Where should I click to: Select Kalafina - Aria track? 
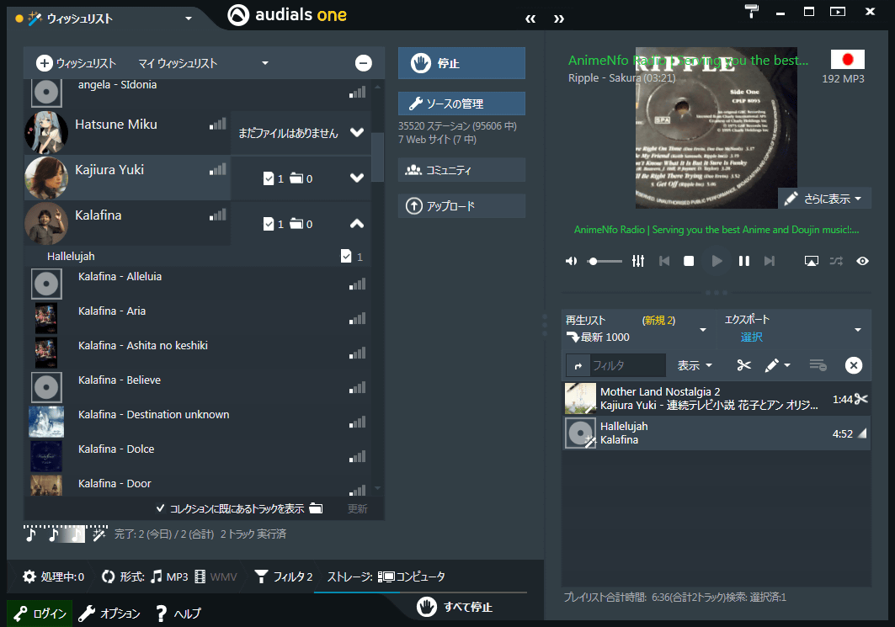click(x=198, y=318)
